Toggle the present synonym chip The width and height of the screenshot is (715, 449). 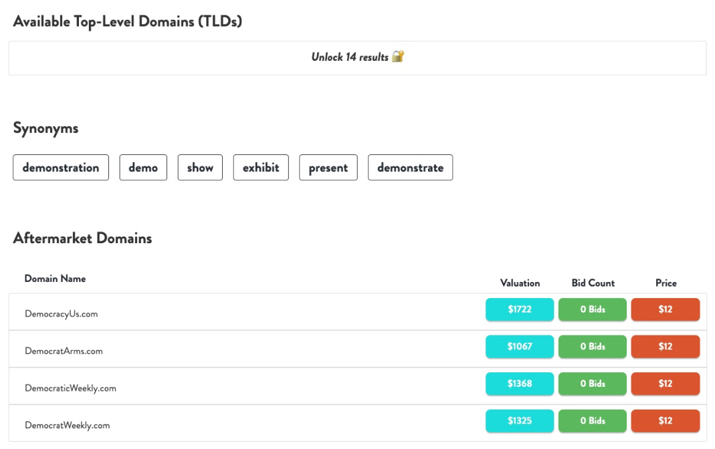pyautogui.click(x=328, y=167)
